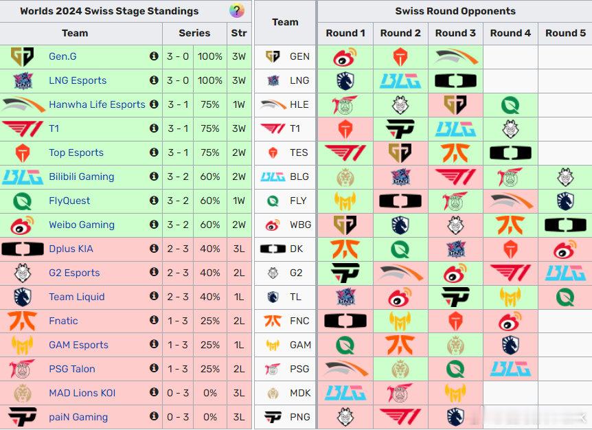Select the Round 5 column header
592x430 pixels.
(x=565, y=33)
